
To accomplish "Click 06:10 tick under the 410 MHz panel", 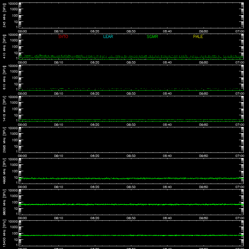I will (x=59, y=63).
